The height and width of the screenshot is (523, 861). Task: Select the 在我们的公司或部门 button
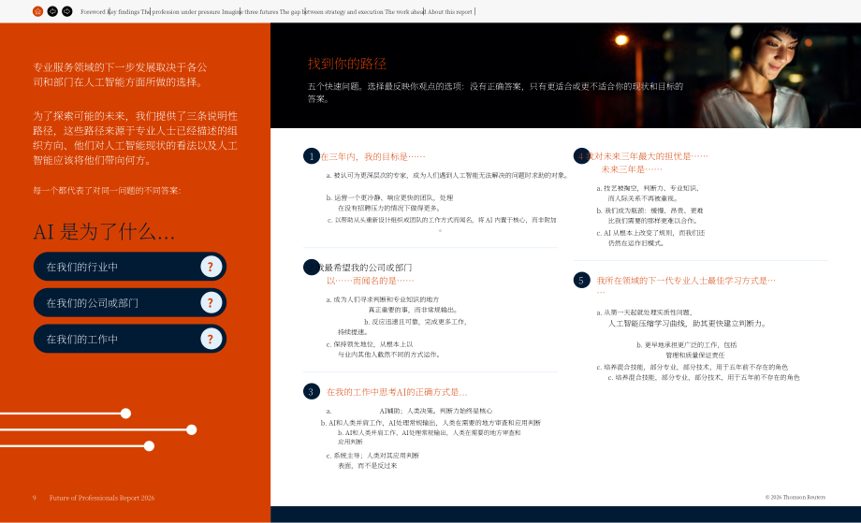click(129, 303)
